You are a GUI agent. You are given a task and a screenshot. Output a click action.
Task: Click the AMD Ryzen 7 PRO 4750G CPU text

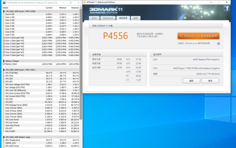[x=196, y=68]
